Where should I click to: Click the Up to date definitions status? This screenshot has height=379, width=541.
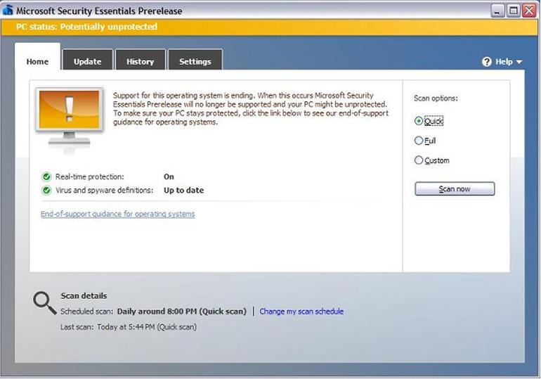(x=183, y=190)
